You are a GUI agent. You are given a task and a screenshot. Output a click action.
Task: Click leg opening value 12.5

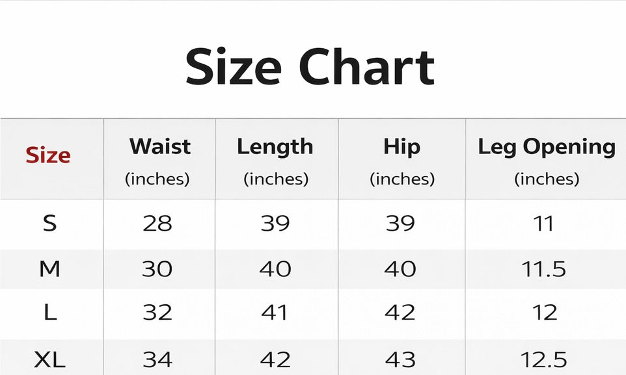pos(544,359)
